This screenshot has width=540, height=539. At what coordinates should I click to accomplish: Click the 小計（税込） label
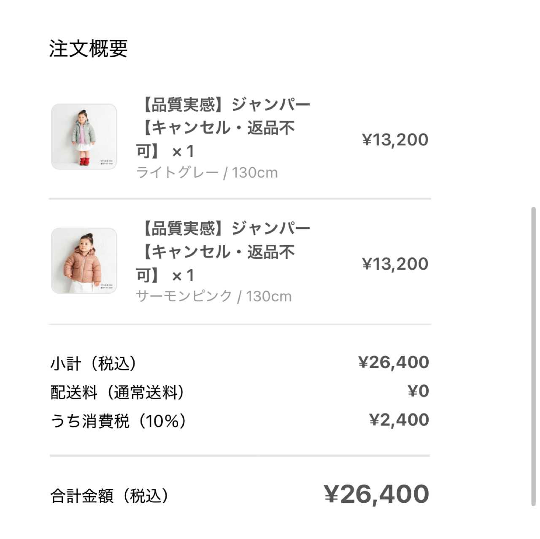coord(94,363)
